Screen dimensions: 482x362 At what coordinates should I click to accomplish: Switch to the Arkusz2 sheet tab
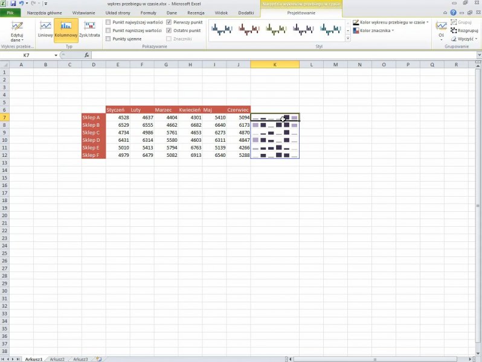pyautogui.click(x=57, y=359)
